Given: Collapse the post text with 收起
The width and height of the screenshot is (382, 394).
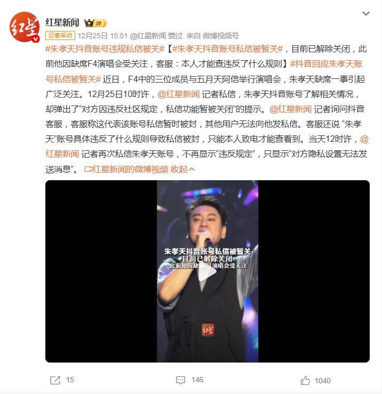Looking at the screenshot, I should point(182,169).
